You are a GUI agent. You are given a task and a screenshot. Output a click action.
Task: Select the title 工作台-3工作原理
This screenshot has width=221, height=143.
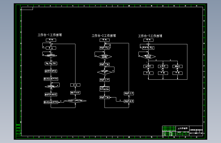150,36
